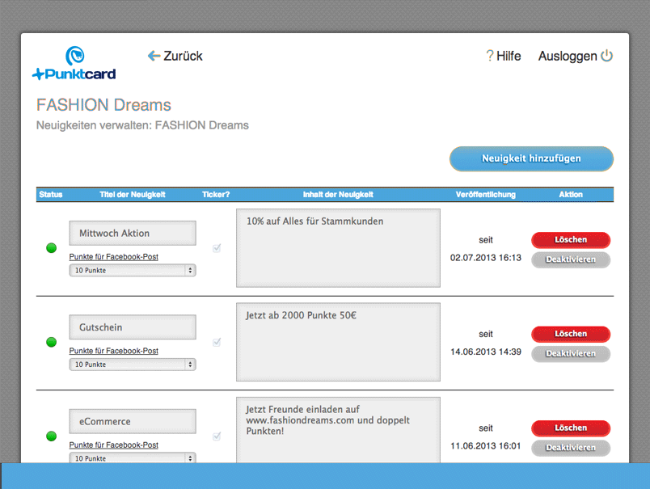This screenshot has width=650, height=489.
Task: Click green status dot for eCommerce
Action: pos(52,436)
